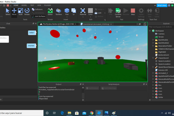Click the viewport device emulator icon
174x116 pixels.
coord(145,24)
